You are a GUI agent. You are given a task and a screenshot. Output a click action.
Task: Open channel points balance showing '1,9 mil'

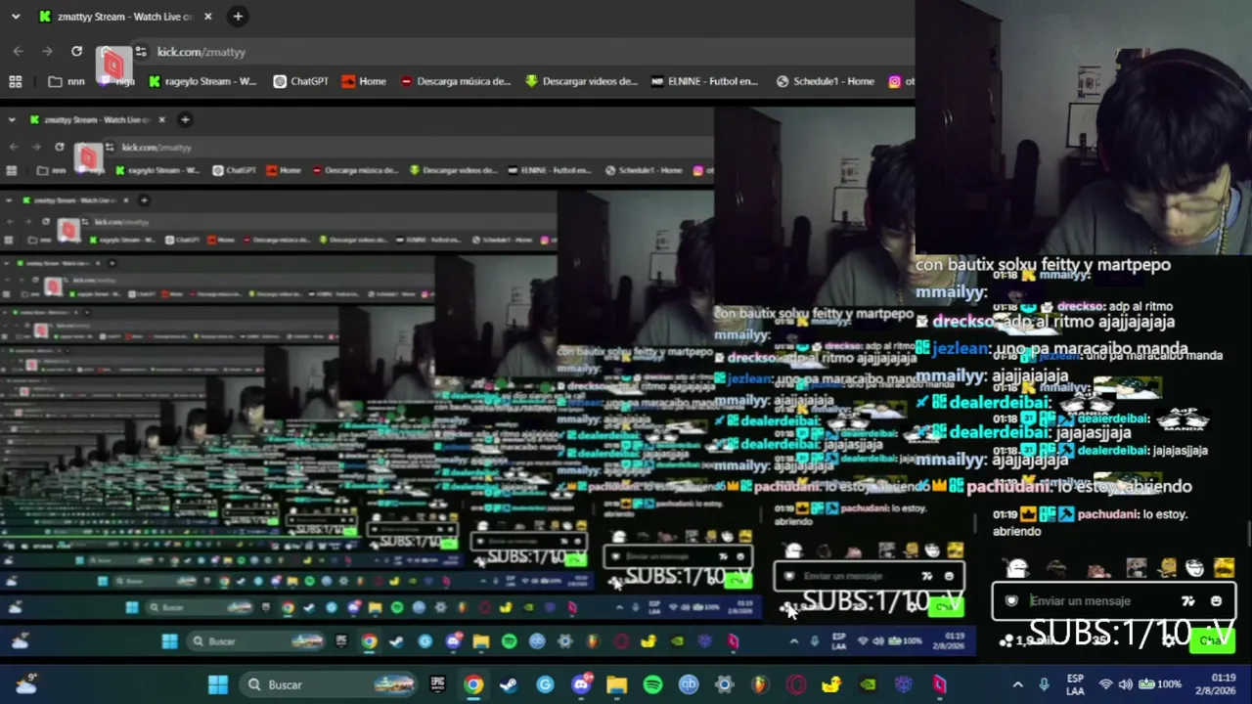1026,640
